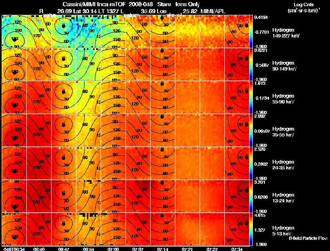Click the '0.6208' colorbar midpoint value
The height and width of the screenshot is (251, 330).
click(x=262, y=197)
